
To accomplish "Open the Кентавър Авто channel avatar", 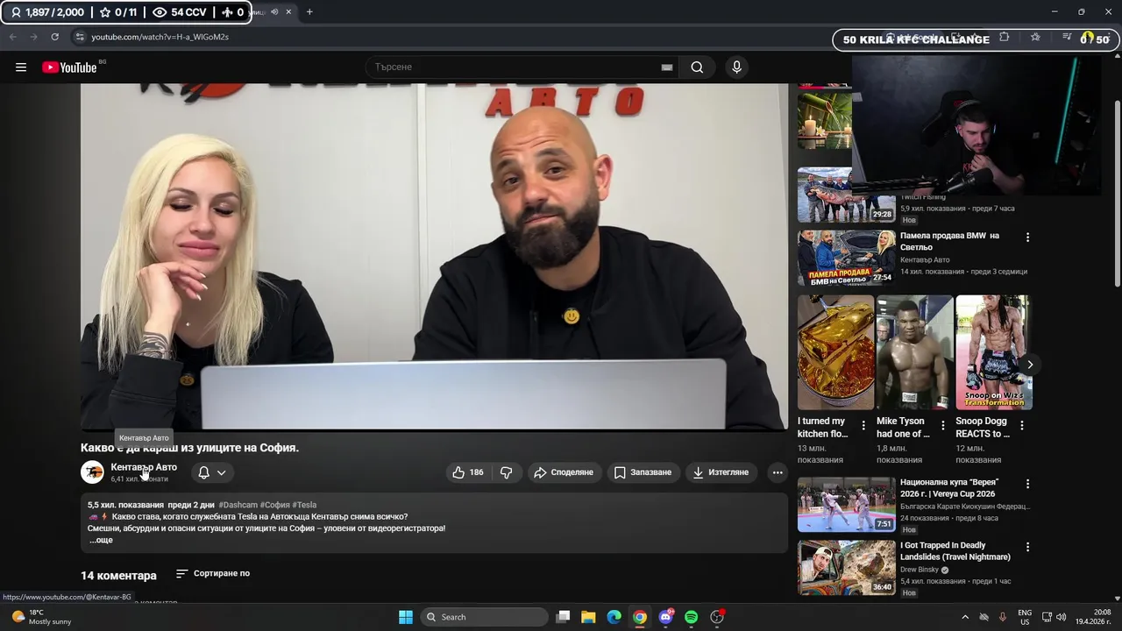I will pos(92,472).
